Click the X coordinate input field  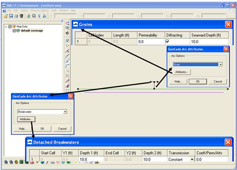pos(65,16)
